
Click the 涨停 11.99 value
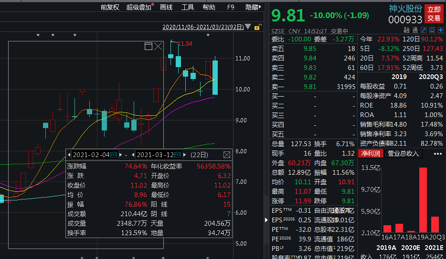pyautogui.click(x=303, y=201)
